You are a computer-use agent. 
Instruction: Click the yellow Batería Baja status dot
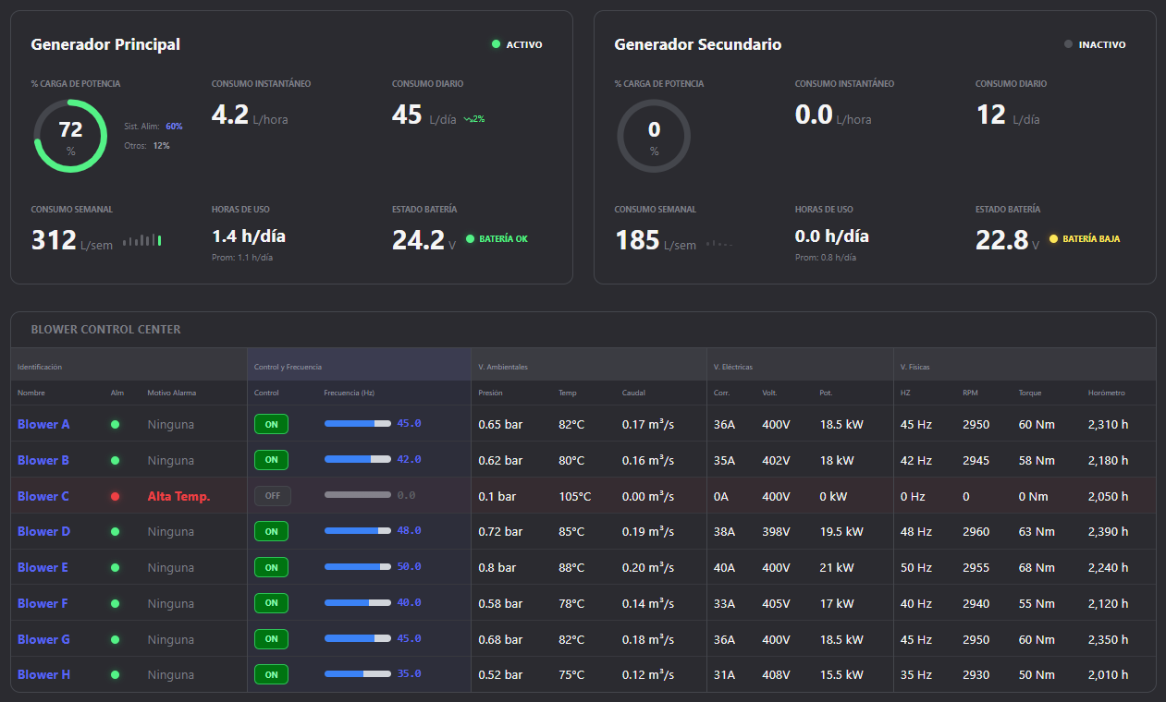click(x=1053, y=239)
